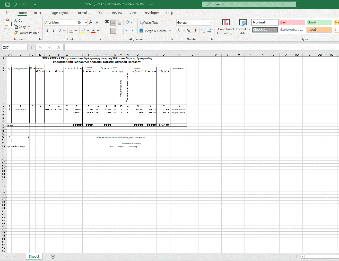The width and height of the screenshot is (339, 261).
Task: Click the Format Painter brush icon
Action: click(16, 33)
